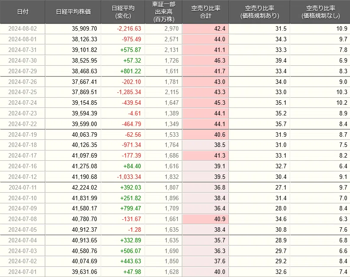Viewport: 350px width, 277px height.
Task: Select the date 2024-07-09
Action: click(x=23, y=209)
